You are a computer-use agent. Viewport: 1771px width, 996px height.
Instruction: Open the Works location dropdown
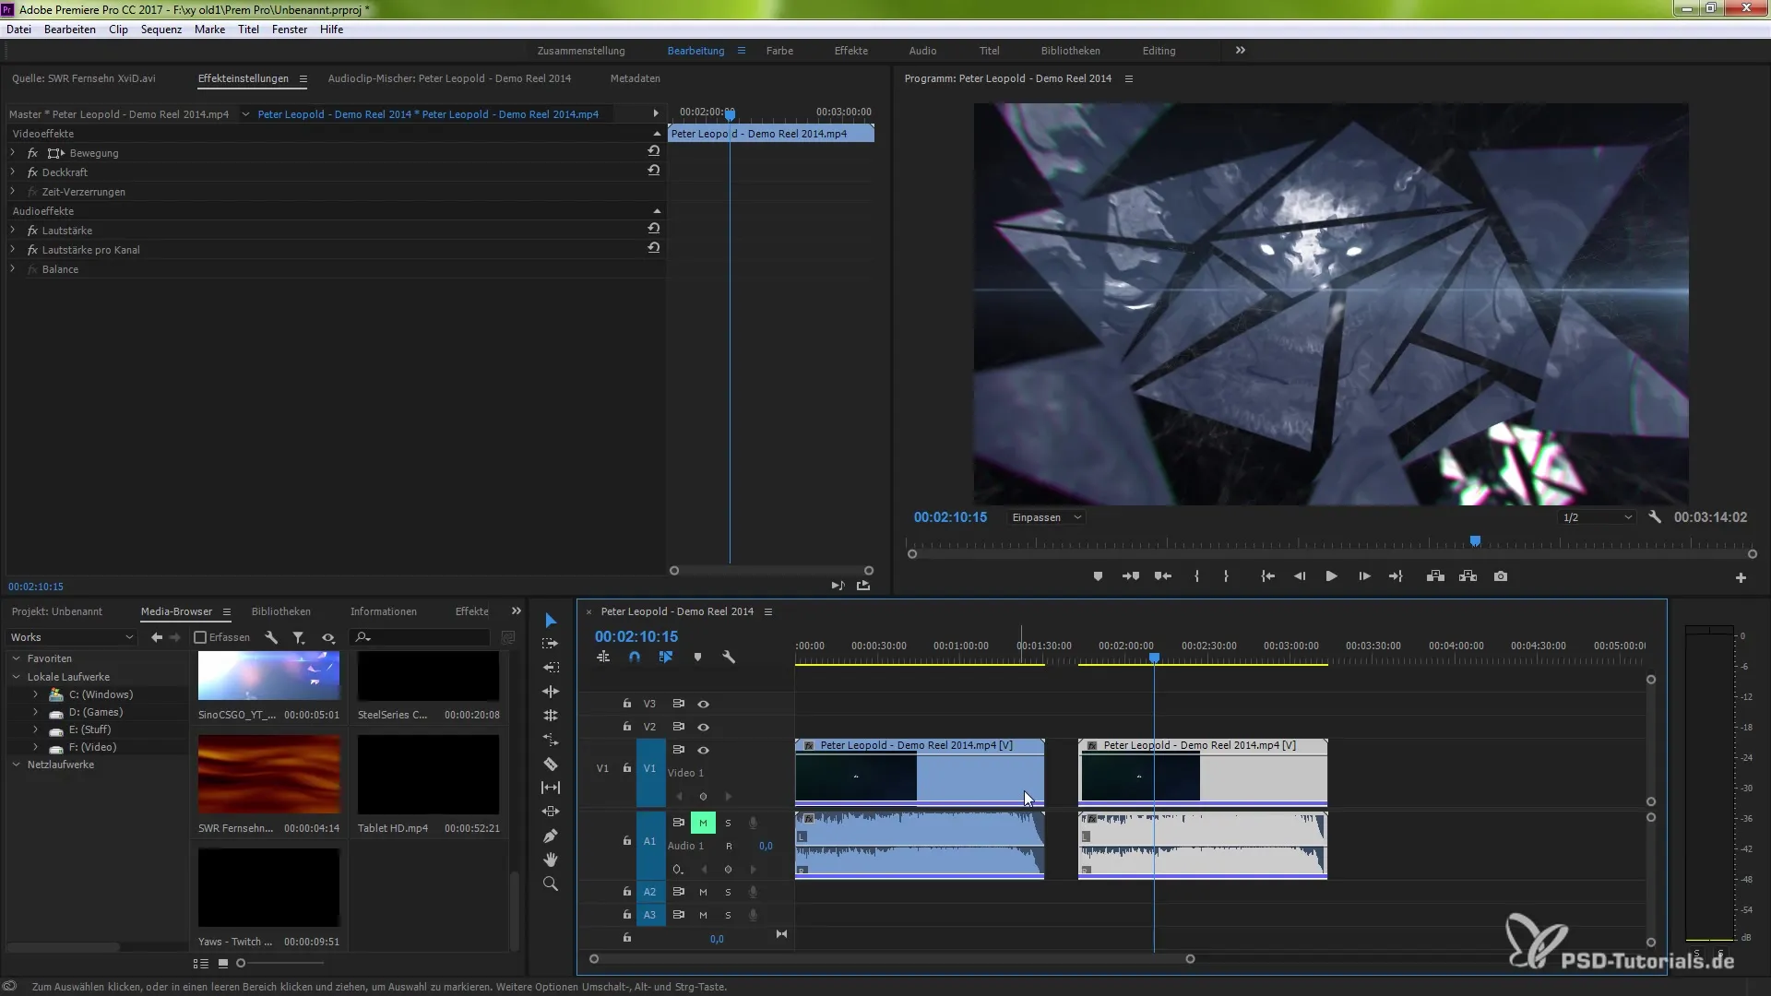point(71,637)
